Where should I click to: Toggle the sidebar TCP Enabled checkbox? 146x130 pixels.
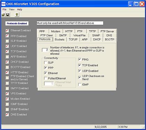point(7,52)
